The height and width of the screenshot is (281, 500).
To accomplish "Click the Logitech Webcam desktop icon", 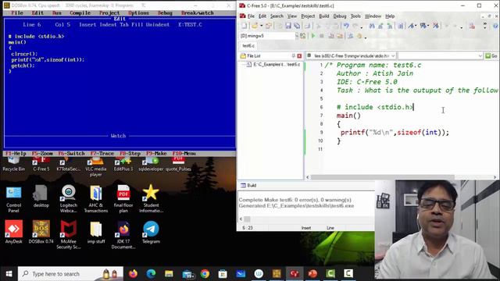I will [x=68, y=199].
